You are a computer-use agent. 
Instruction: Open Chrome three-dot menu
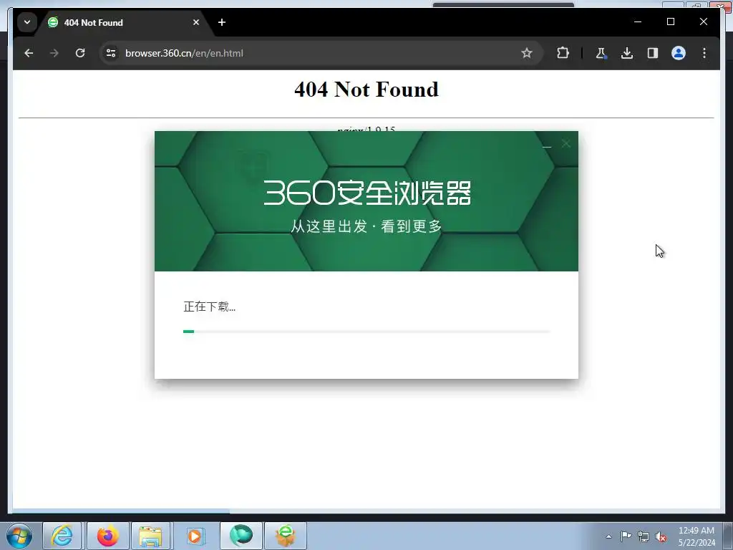704,53
